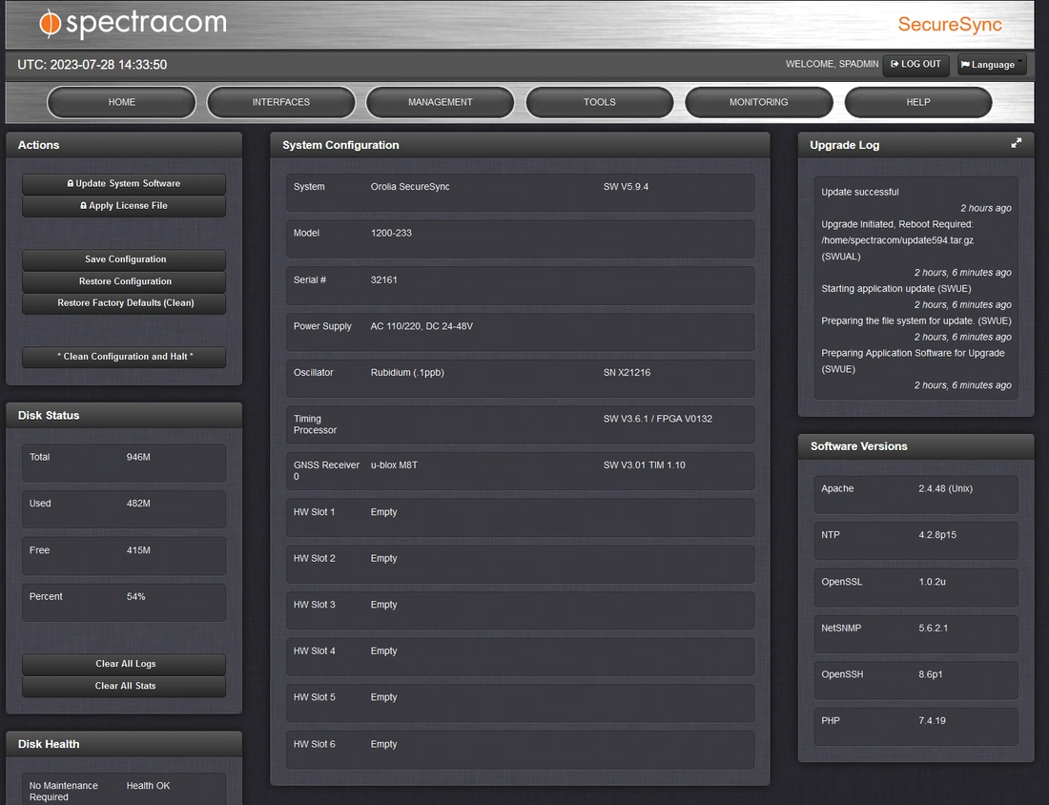Click the Disk Status panel header
This screenshot has width=1049, height=805.
pos(124,416)
